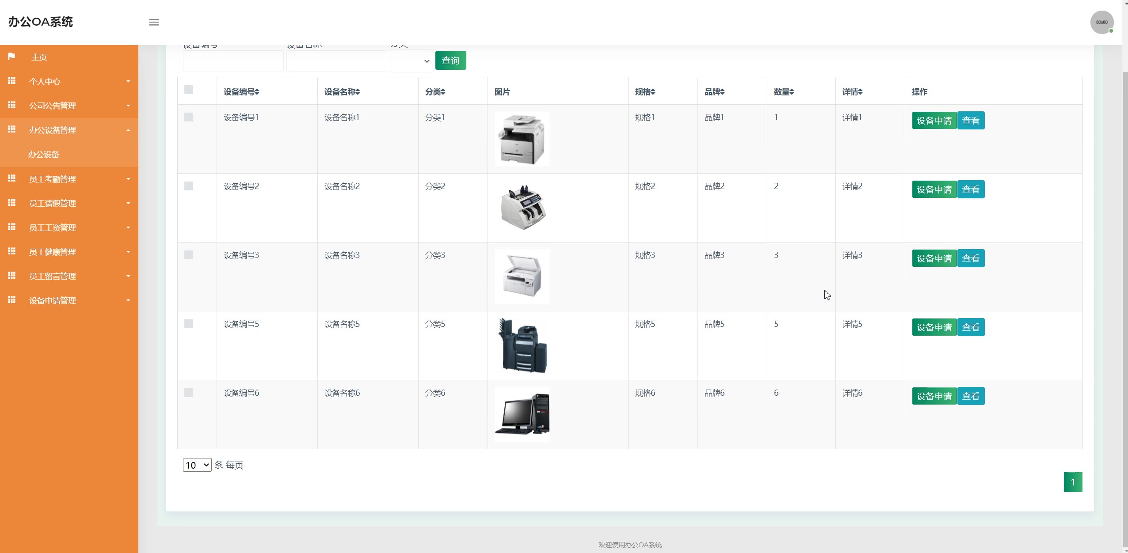Click the user avatar in top right
Image resolution: width=1128 pixels, height=553 pixels.
point(1101,22)
